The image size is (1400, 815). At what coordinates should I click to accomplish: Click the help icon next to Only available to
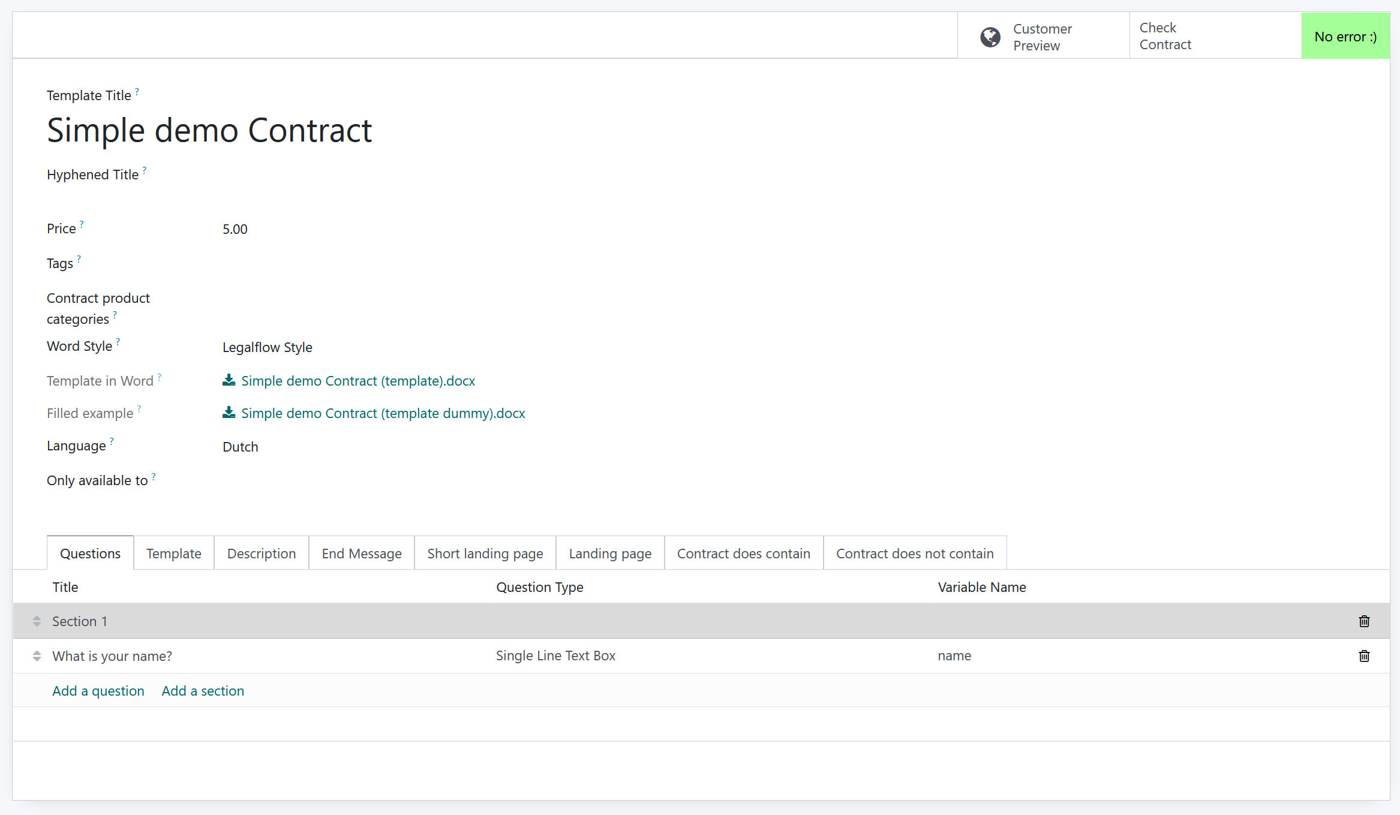click(154, 476)
